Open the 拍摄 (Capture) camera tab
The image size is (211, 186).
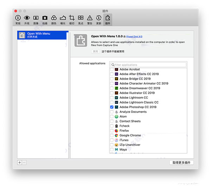(45, 20)
